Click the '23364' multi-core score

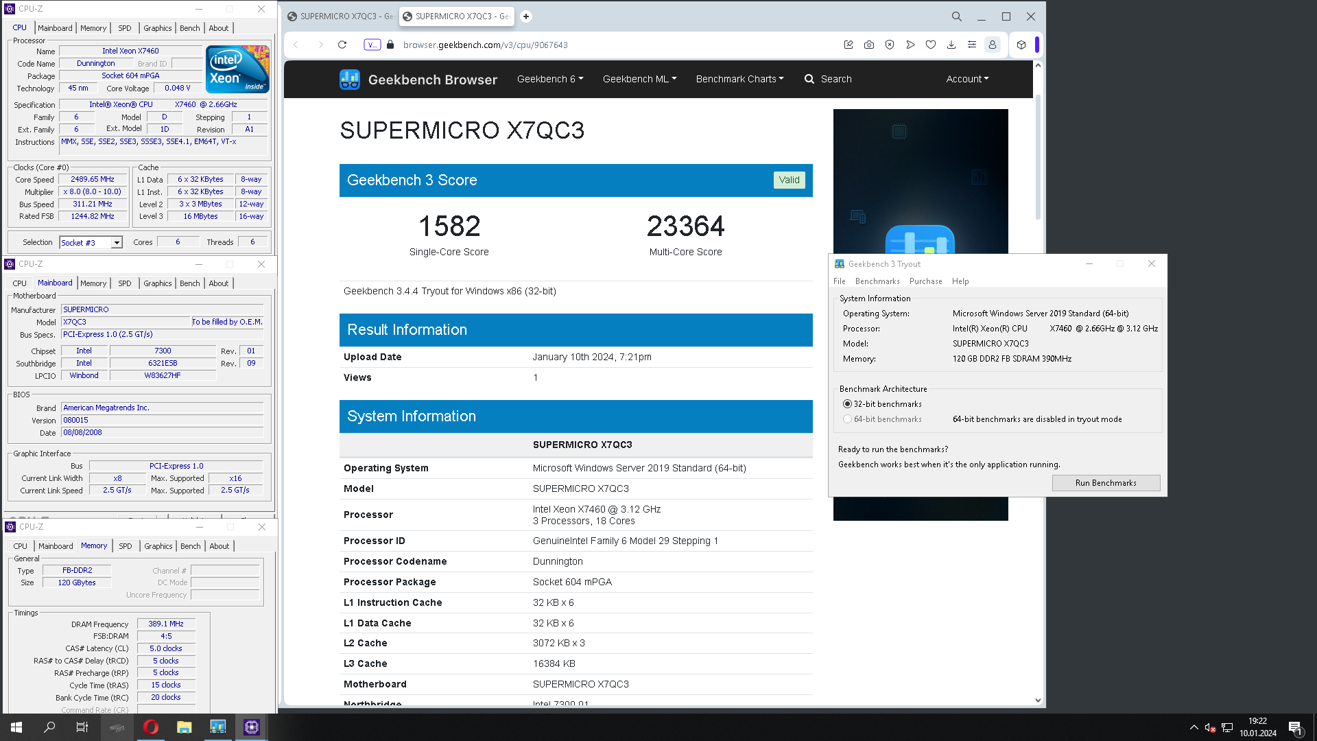coord(685,226)
